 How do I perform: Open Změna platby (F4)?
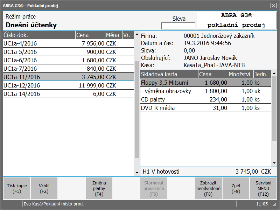point(99,189)
